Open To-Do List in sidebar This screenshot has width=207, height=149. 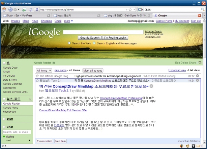[9, 76]
